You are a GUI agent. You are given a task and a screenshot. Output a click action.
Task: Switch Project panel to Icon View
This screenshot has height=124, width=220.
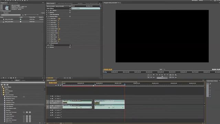pyautogui.click(x=3, y=78)
